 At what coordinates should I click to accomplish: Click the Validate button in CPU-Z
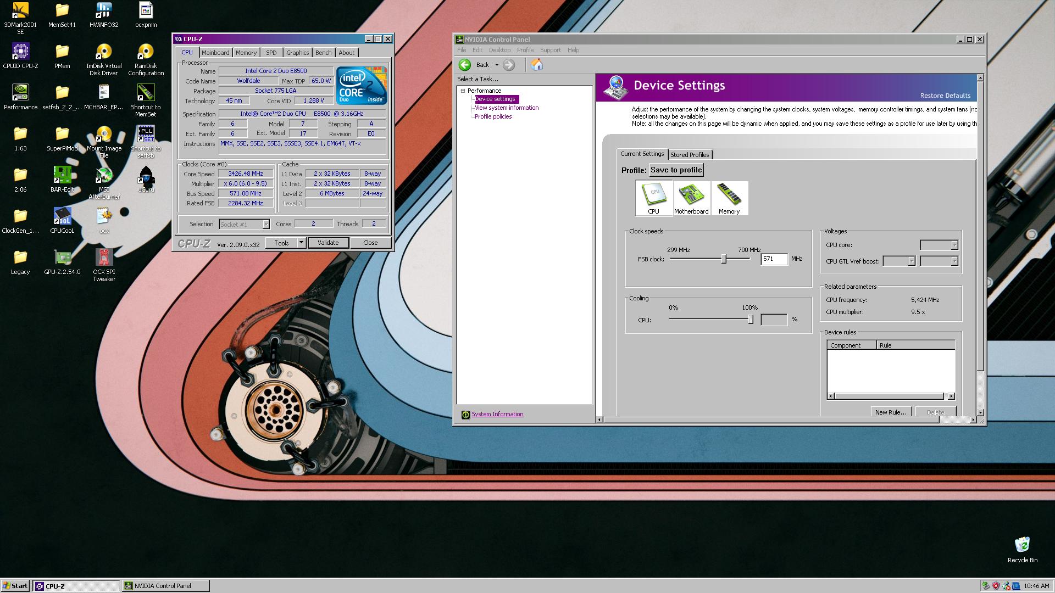328,243
